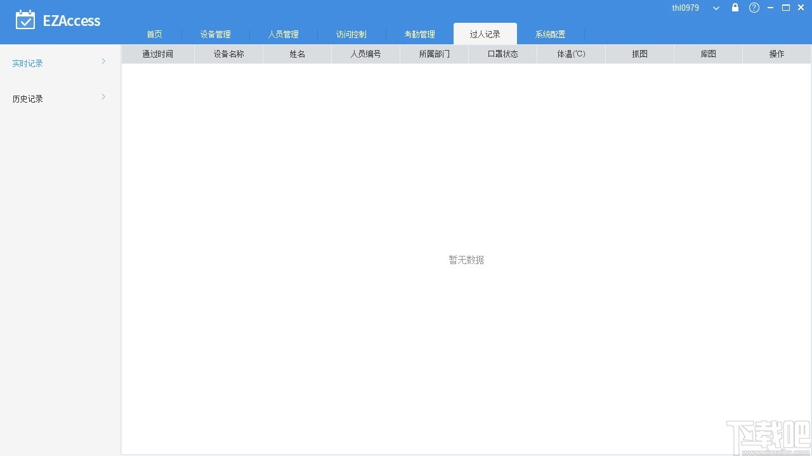Open the help question mark icon
Screen dimensions: 812x456
(x=754, y=8)
